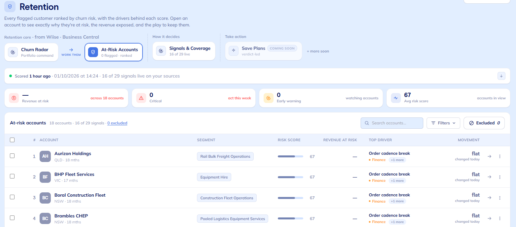Open Aurizon Holdings using its row arrow
The width and height of the screenshot is (516, 227).
pos(490,156)
